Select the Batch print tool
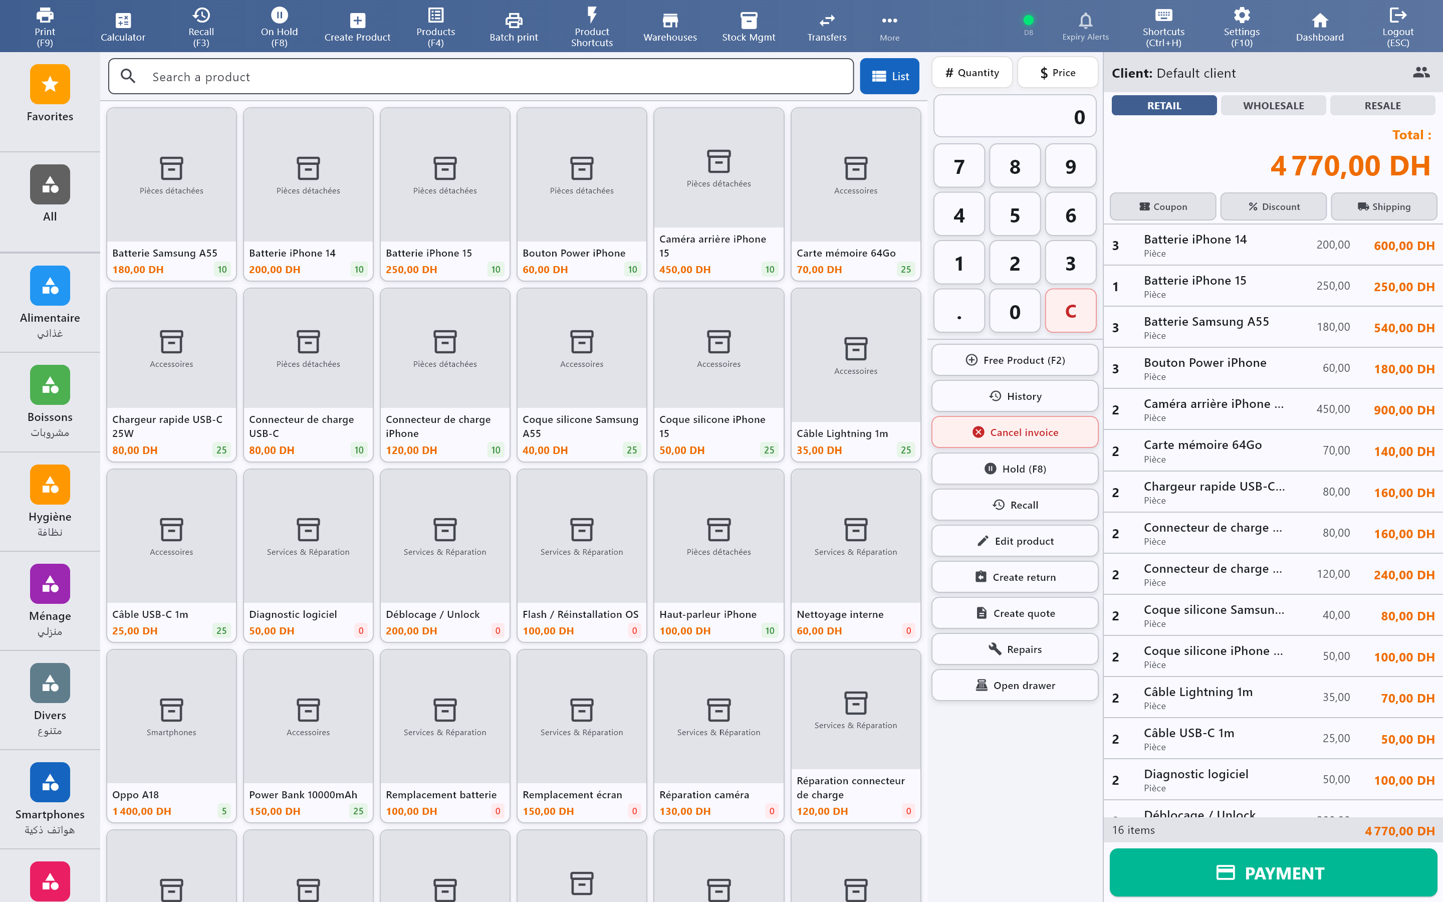Image resolution: width=1443 pixels, height=902 pixels. (513, 26)
